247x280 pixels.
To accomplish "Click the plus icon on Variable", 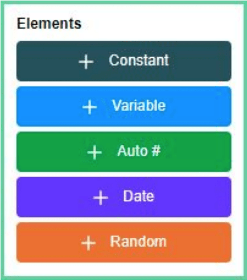I will (x=89, y=107).
